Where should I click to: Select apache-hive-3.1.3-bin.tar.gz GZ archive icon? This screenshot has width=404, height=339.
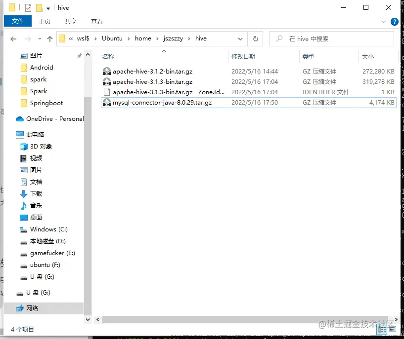[x=107, y=82]
